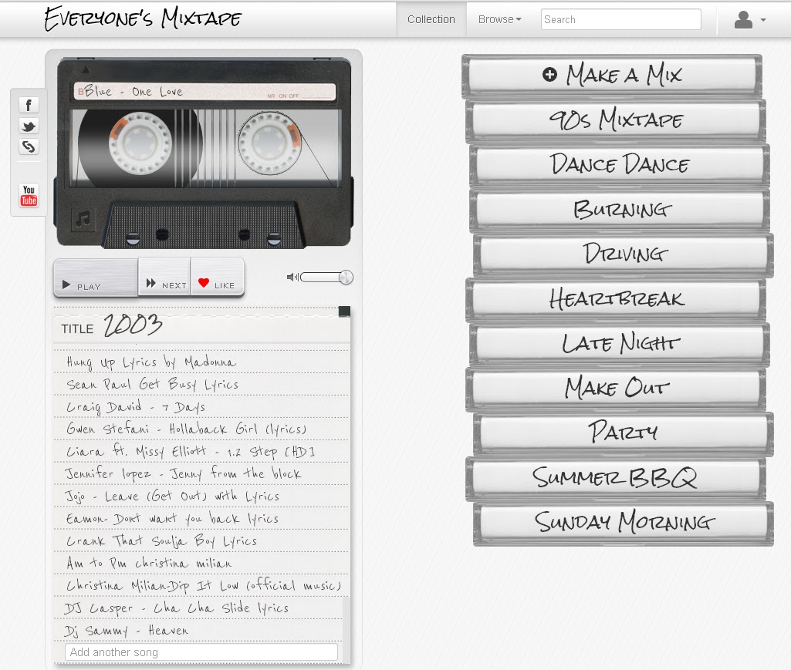Open the Browse dropdown

499,19
